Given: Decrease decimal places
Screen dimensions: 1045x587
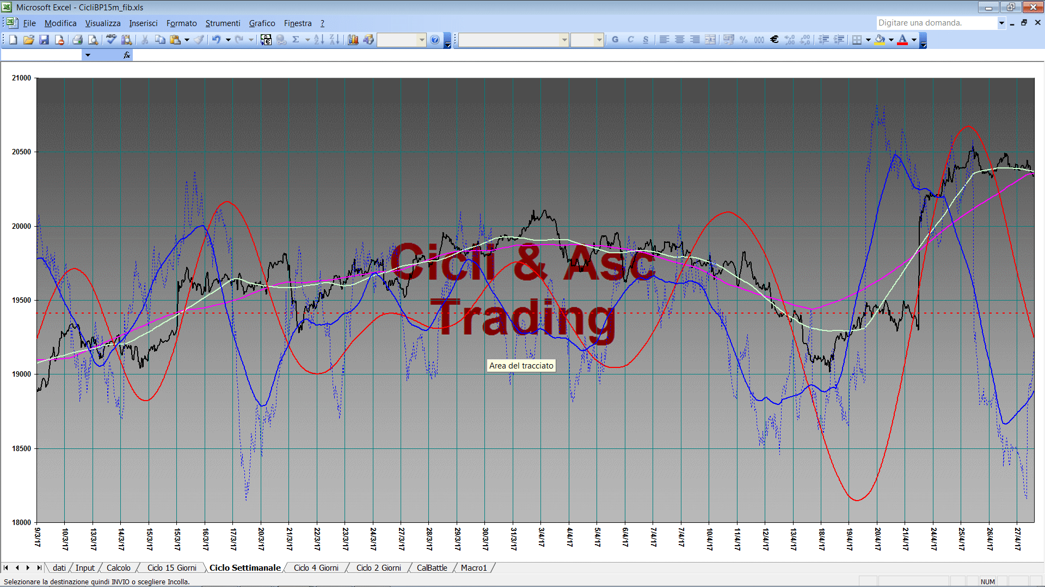Looking at the screenshot, I should pos(806,40).
